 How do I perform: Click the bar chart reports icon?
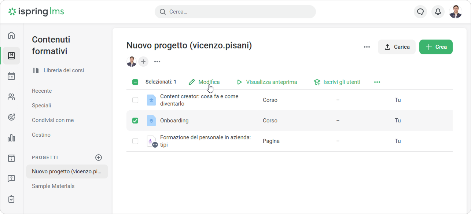(11, 138)
